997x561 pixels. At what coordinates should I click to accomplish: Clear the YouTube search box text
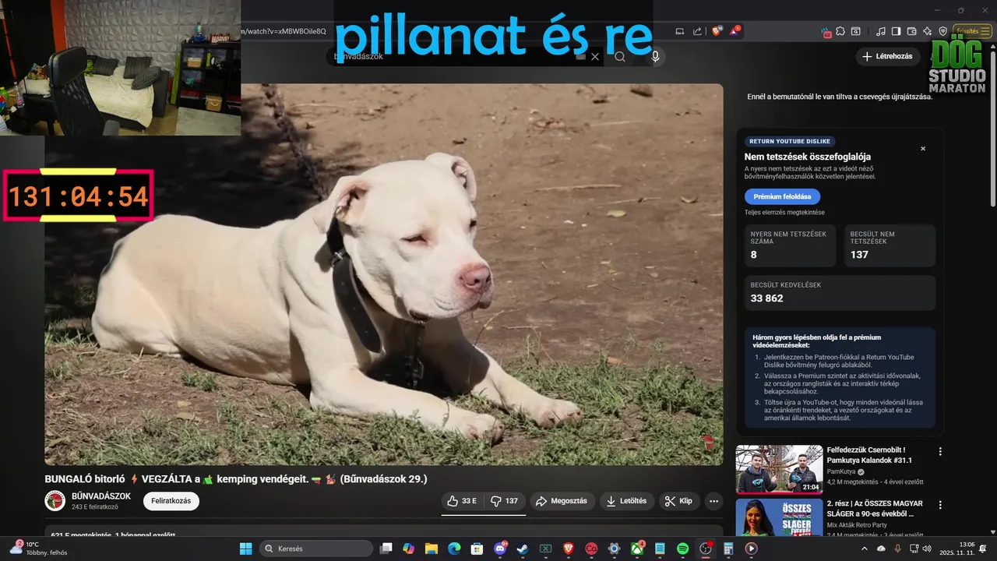[x=595, y=57]
